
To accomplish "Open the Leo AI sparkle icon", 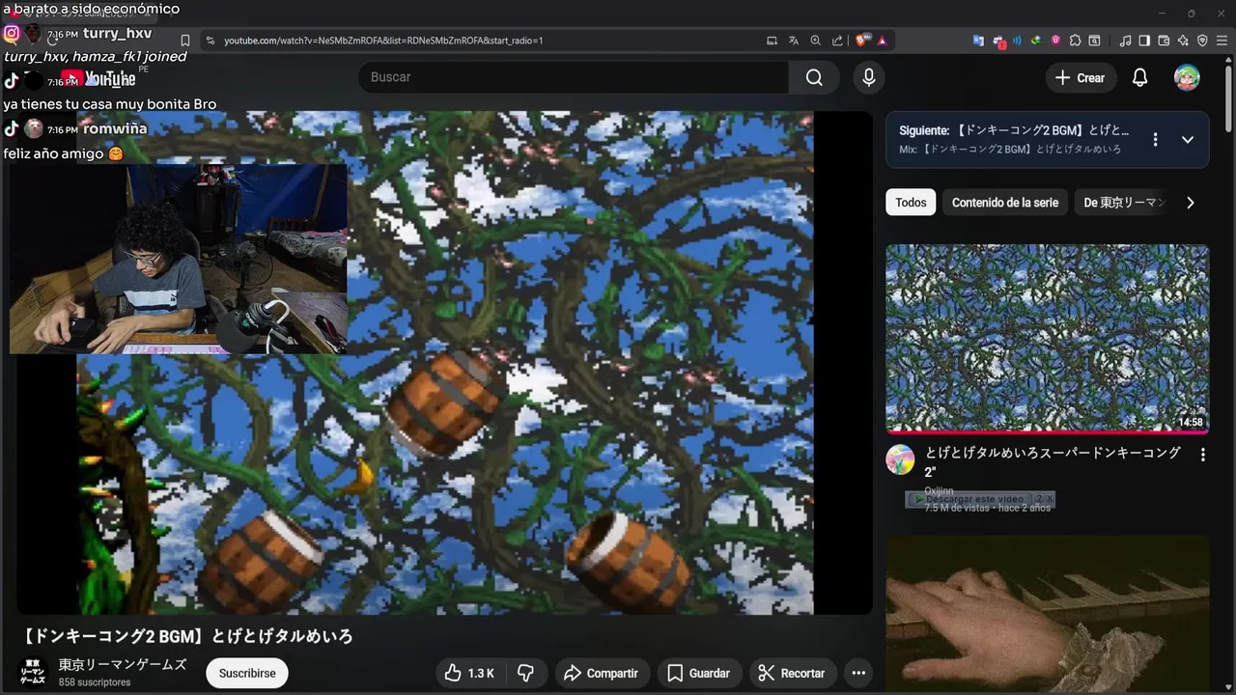I will [x=1183, y=41].
